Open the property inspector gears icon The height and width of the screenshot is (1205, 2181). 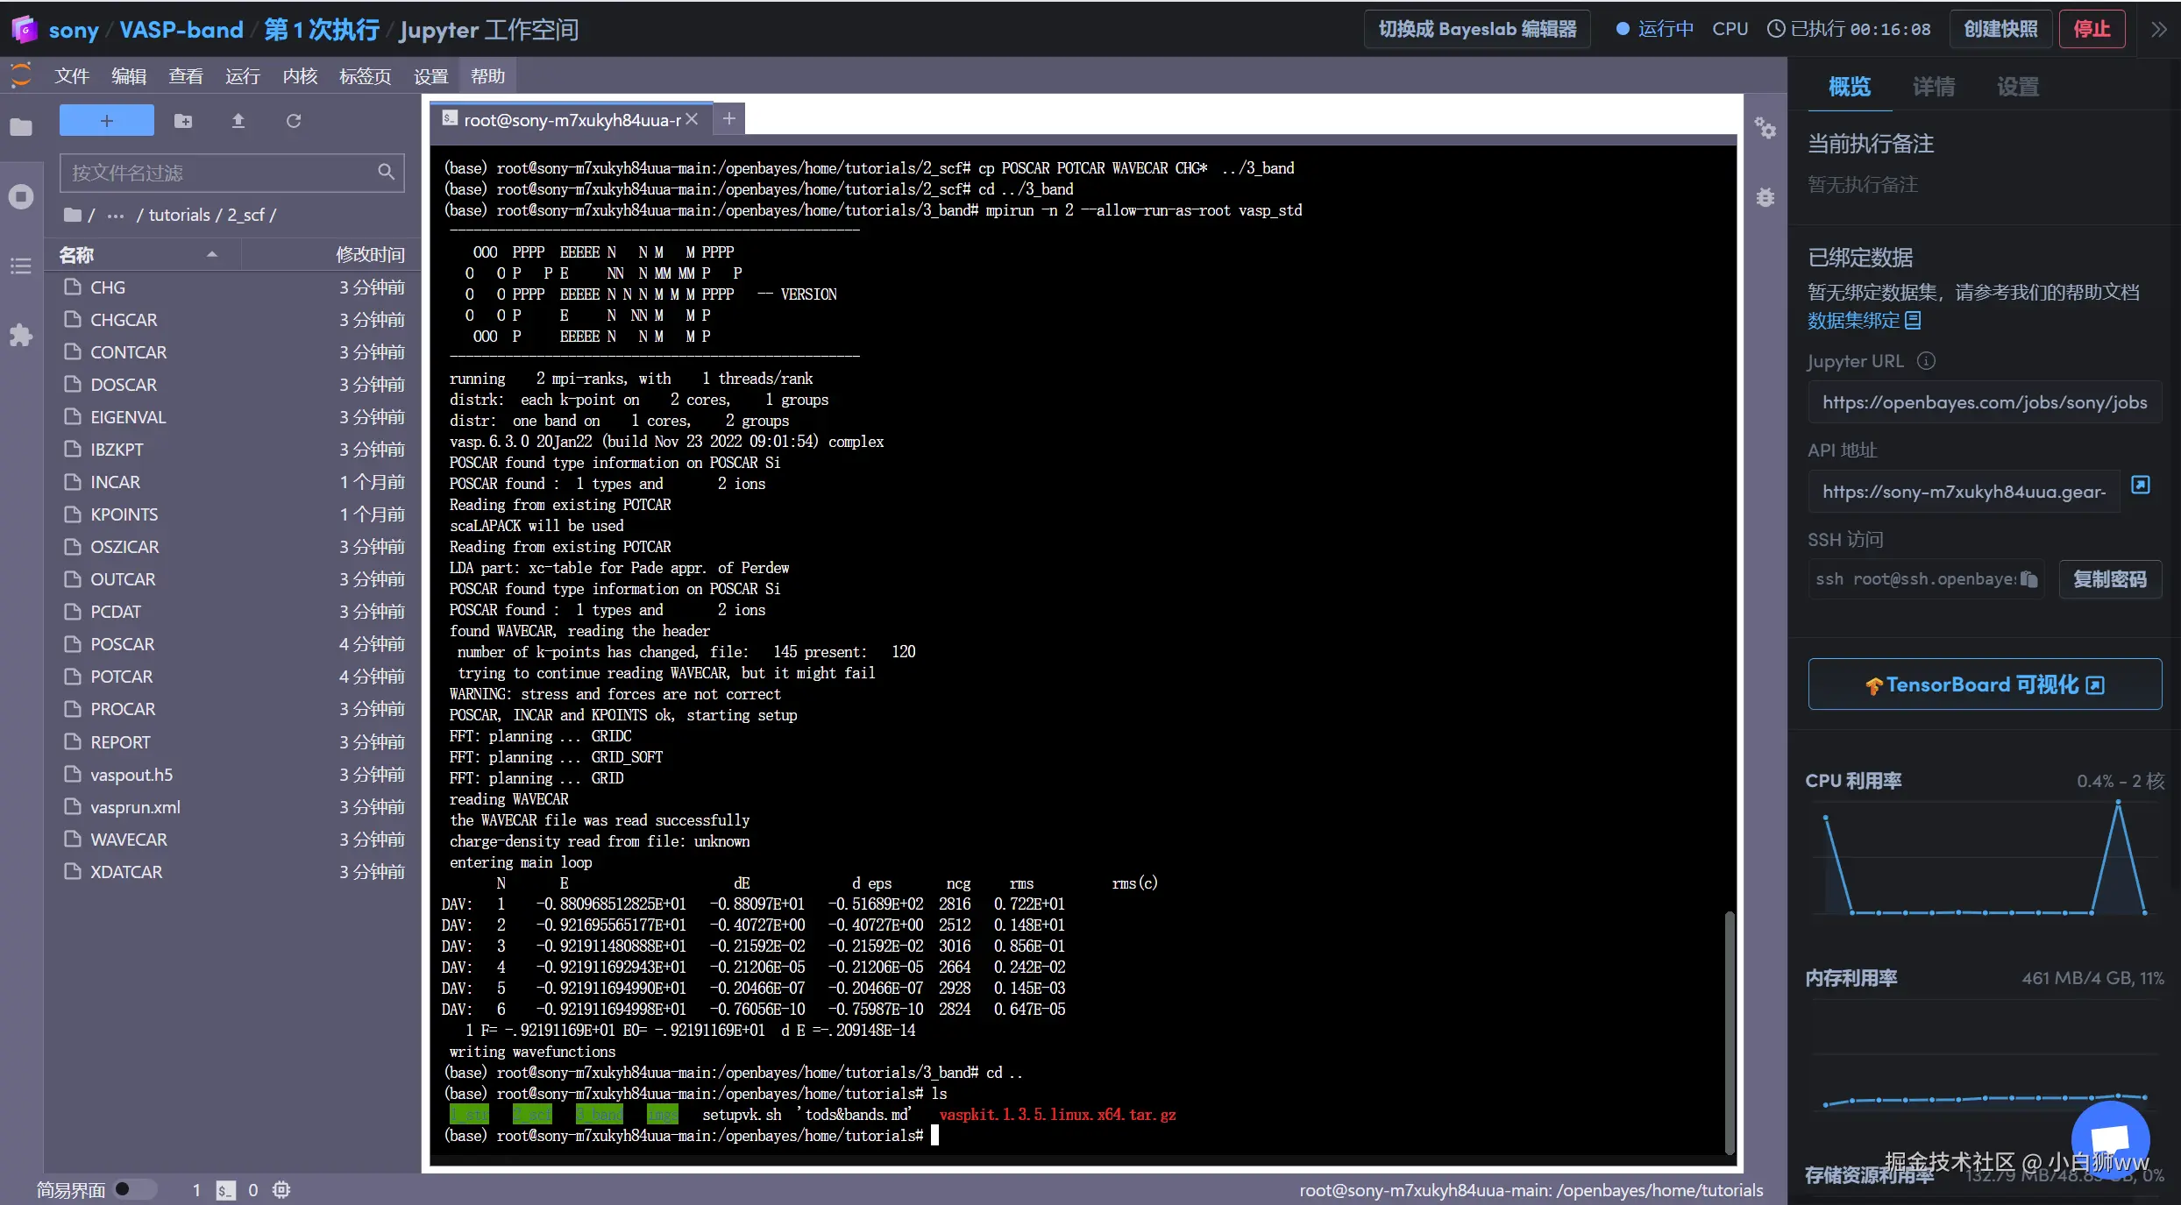point(1765,129)
